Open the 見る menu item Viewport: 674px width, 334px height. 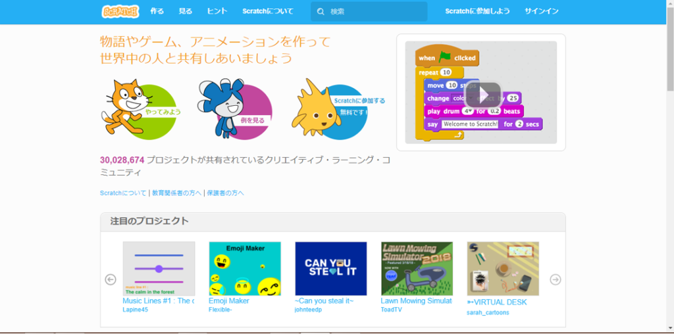point(186,11)
